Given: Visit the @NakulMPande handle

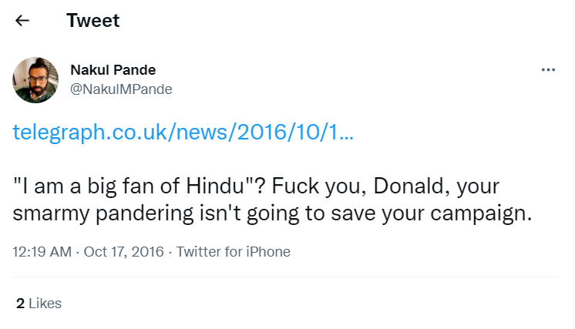Looking at the screenshot, I should (121, 89).
